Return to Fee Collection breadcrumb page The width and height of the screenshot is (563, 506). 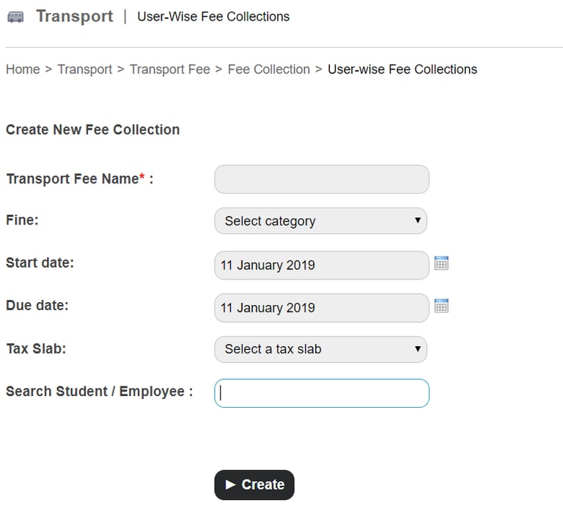coord(269,70)
